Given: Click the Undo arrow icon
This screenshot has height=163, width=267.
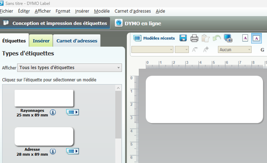Looking at the screenshot, I should (216, 38).
